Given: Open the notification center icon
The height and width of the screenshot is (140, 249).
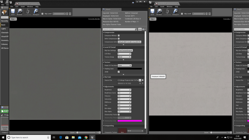Looking at the screenshot, I should click(245, 137).
